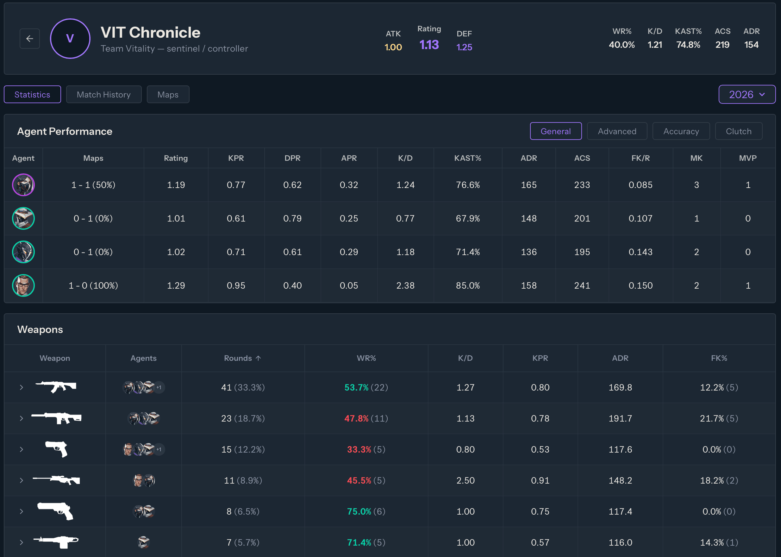
Task: Click the Sheriff revolver weapon icon
Action: 55,511
